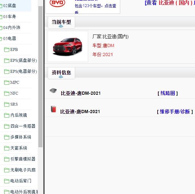Click the 无刷电子风扇 folder icon
Image resolution: width=195 pixels, height=194 pixels.
[6, 170]
